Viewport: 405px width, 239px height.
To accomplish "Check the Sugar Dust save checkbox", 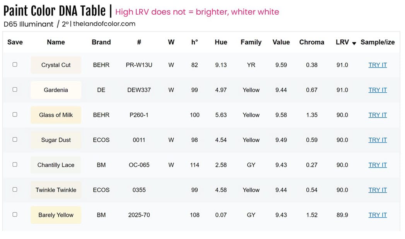I will pos(15,140).
